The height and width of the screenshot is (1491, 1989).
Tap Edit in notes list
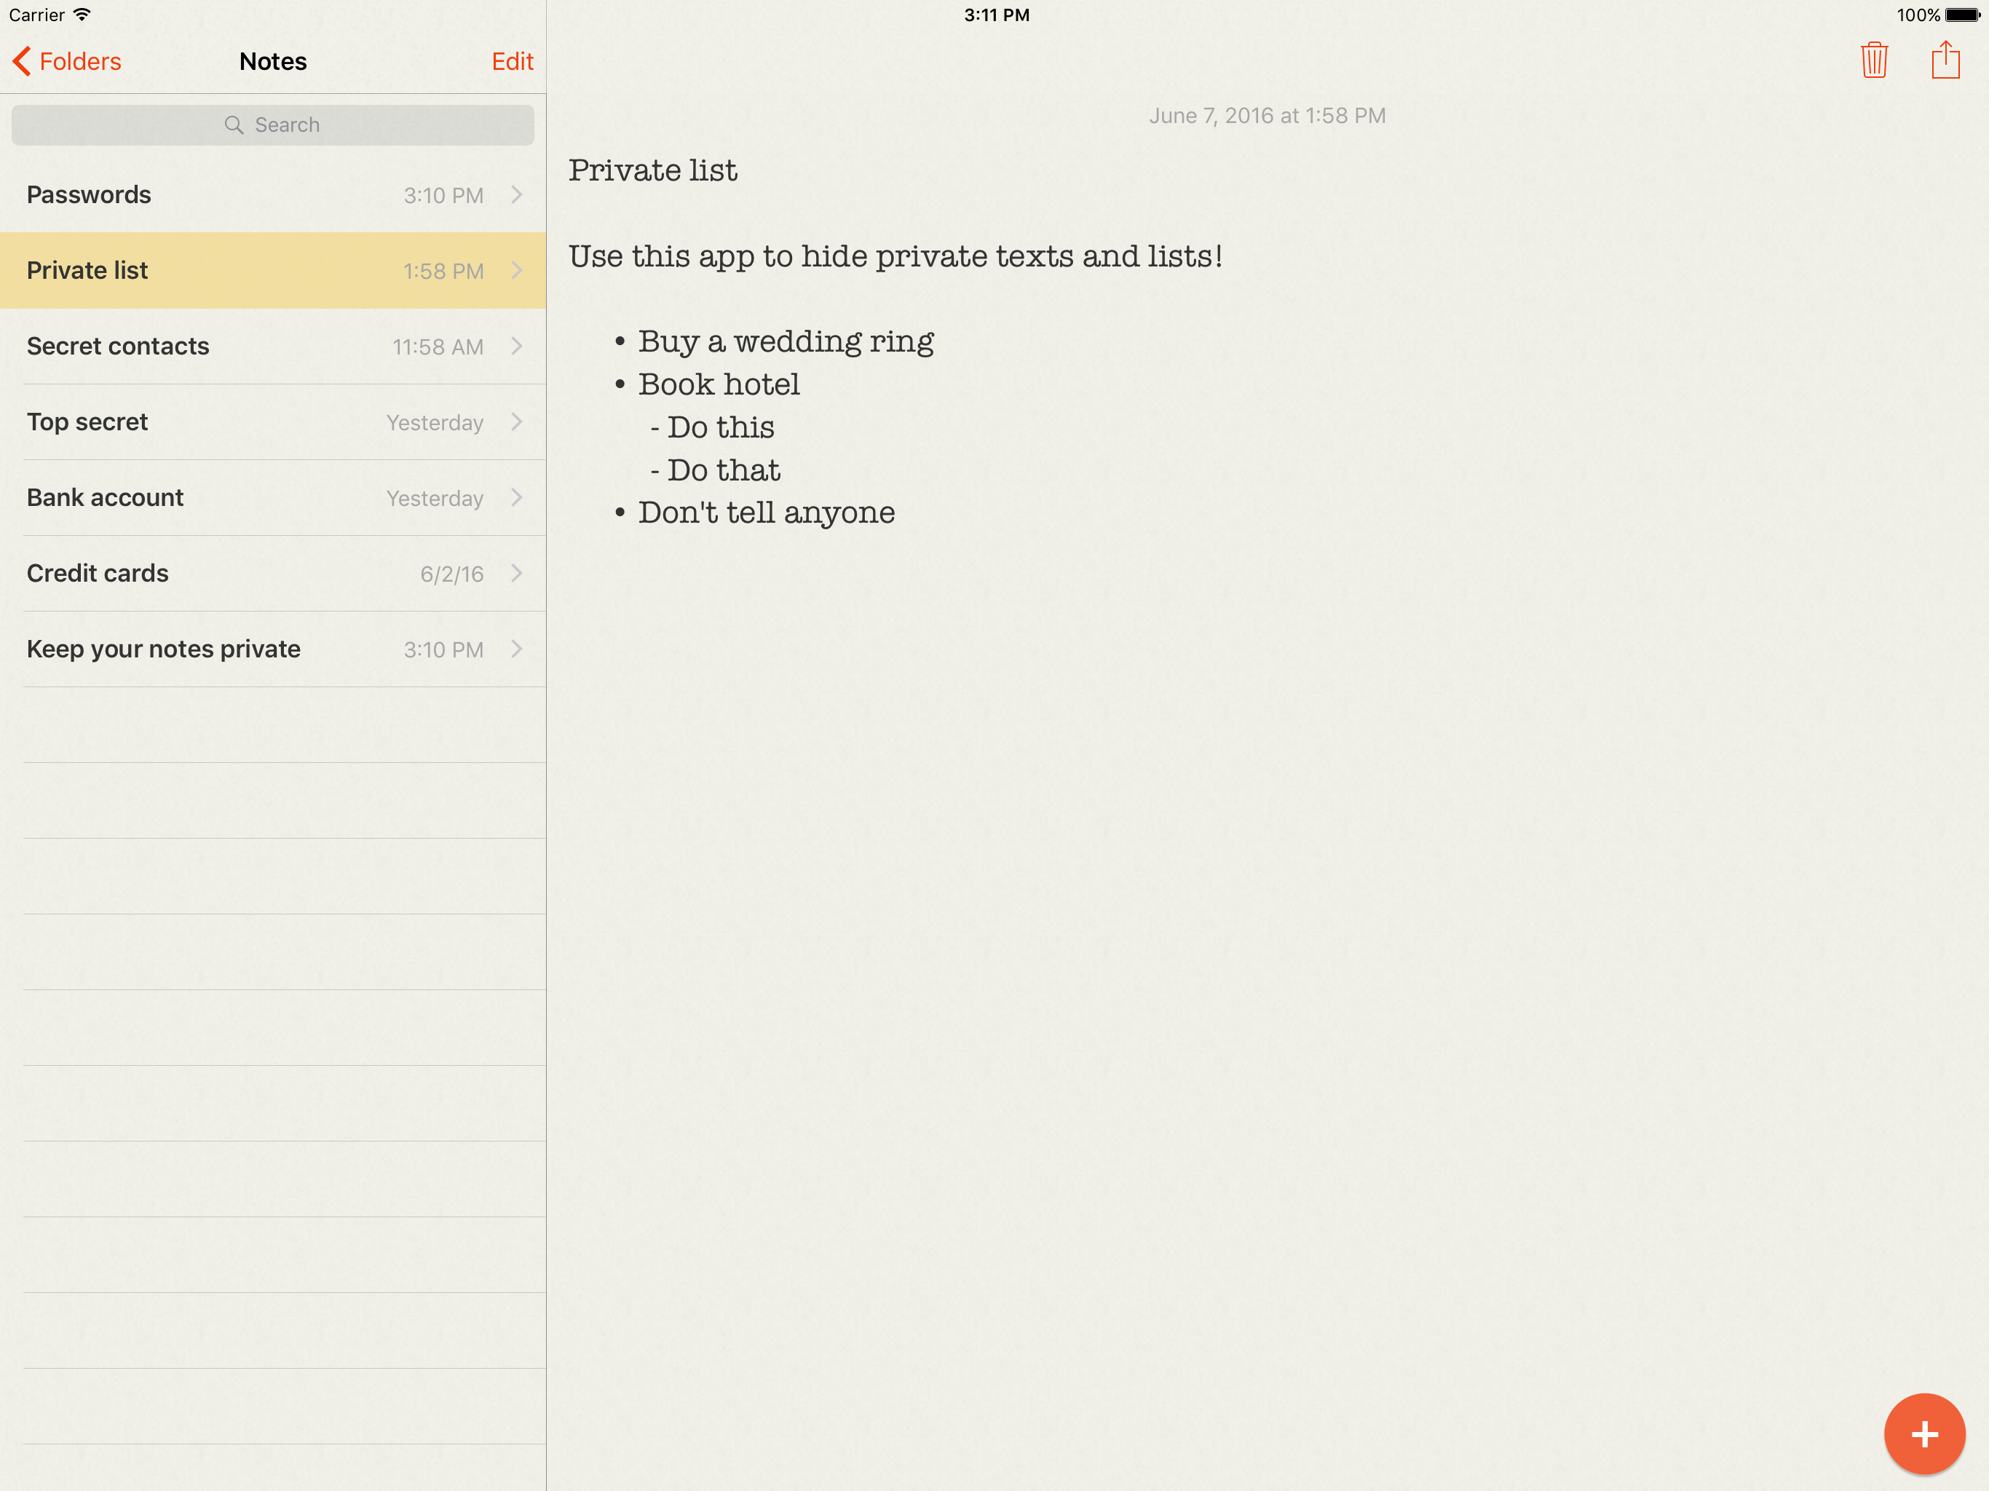point(512,61)
